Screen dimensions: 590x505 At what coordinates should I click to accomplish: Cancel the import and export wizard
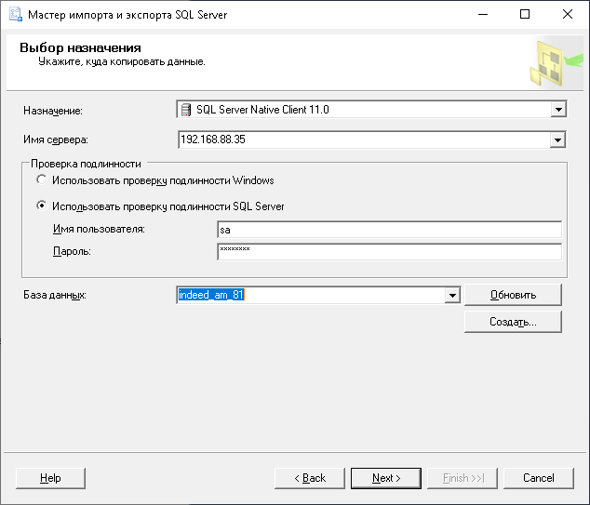coord(538,478)
